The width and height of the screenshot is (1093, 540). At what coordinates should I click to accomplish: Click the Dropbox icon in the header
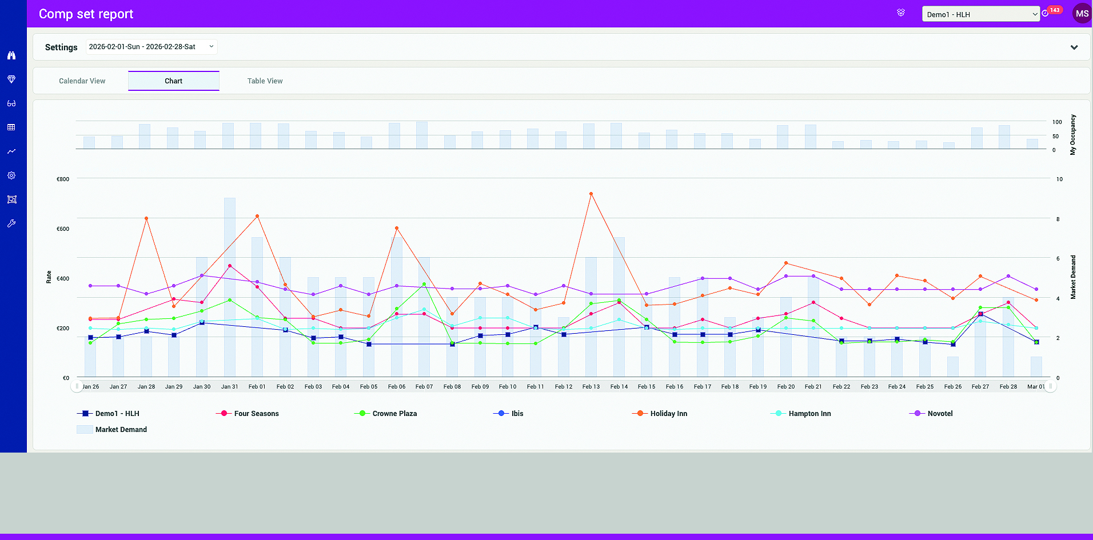[x=901, y=13]
